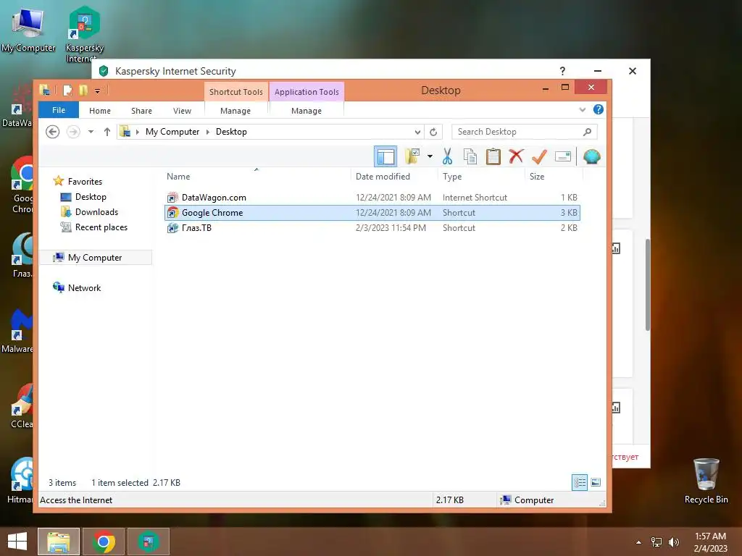
Task: Go back with the Back arrow
Action: [x=52, y=132]
